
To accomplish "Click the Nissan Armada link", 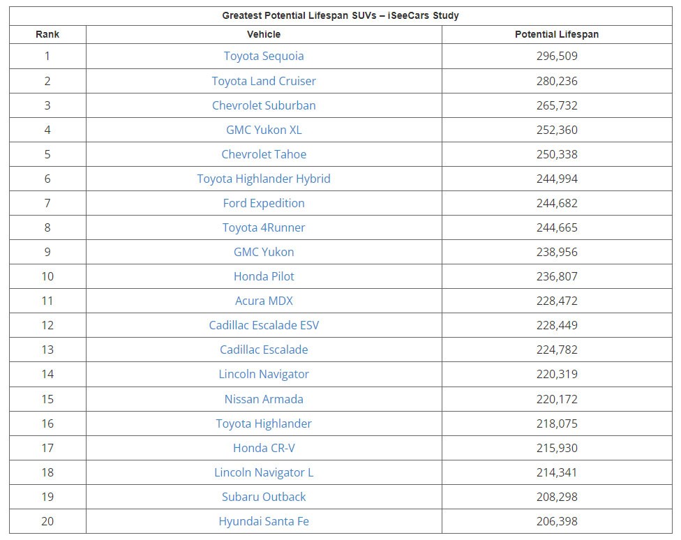I will [x=264, y=399].
